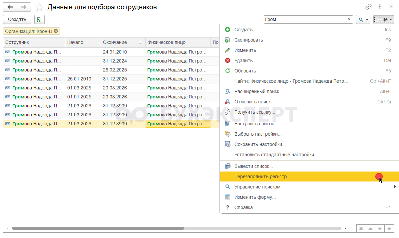Select Перезаполнить регистр menu item
The width and height of the screenshot is (399, 238).
click(x=260, y=177)
